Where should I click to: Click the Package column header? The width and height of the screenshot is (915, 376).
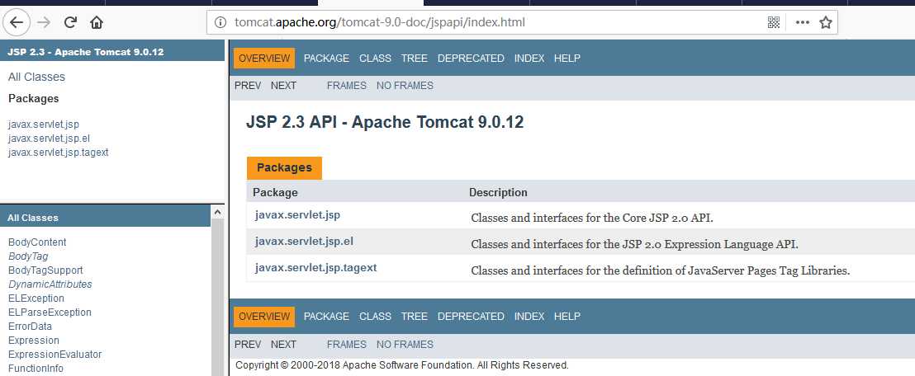pyautogui.click(x=276, y=192)
